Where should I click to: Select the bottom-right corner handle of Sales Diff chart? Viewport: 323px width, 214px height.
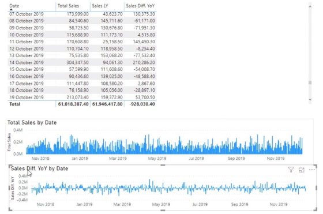[x=315, y=209]
